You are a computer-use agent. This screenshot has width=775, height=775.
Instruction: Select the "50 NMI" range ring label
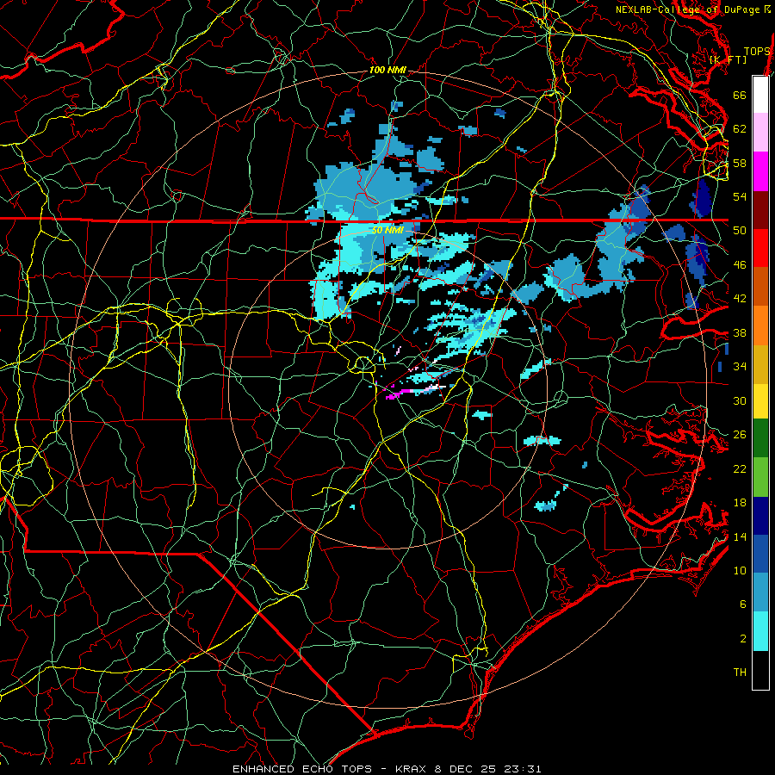tap(387, 230)
